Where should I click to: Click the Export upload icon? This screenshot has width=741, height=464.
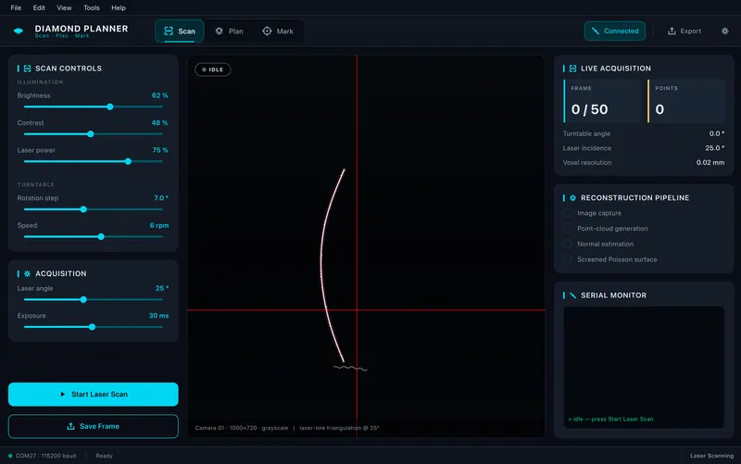coord(672,31)
